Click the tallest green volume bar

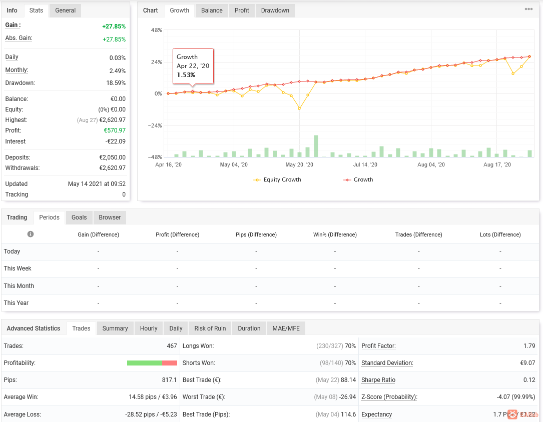(316, 146)
